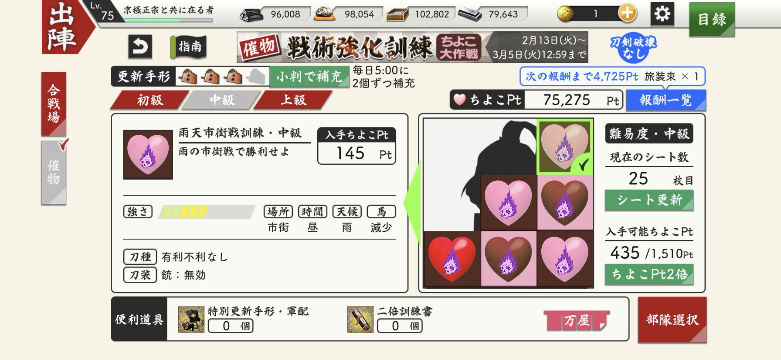Tap the 特別更新手形・軍配 item icon
This screenshot has width=781, height=360.
(x=191, y=320)
